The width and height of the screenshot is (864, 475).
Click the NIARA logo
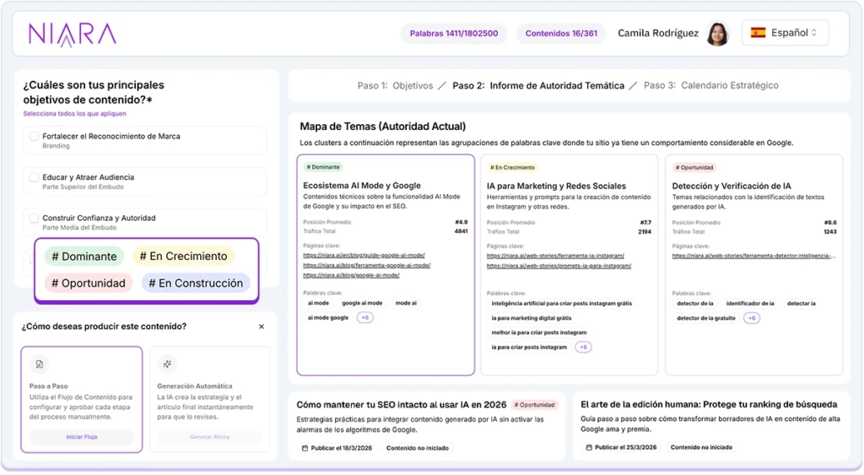point(73,34)
